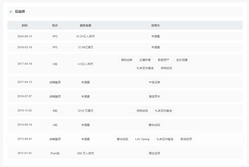
Task: Click the C轮 round cell
Action: coord(55,64)
